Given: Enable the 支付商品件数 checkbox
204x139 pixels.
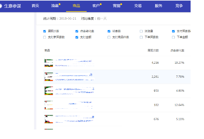Looking at the screenshot, I should (109, 38).
